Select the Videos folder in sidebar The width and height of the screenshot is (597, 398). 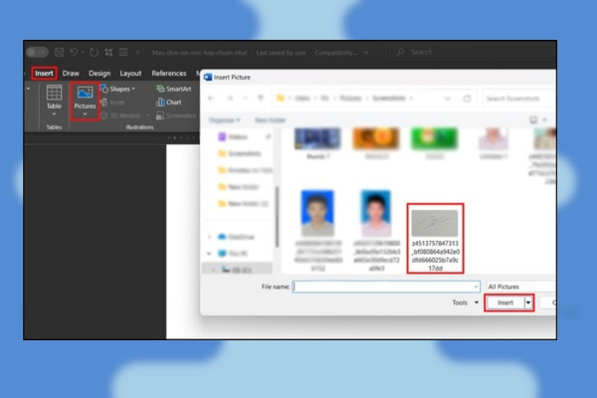pos(233,136)
